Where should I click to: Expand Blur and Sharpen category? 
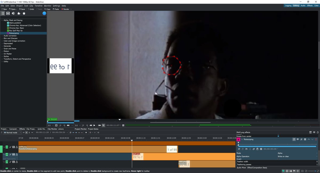[x=2, y=38]
